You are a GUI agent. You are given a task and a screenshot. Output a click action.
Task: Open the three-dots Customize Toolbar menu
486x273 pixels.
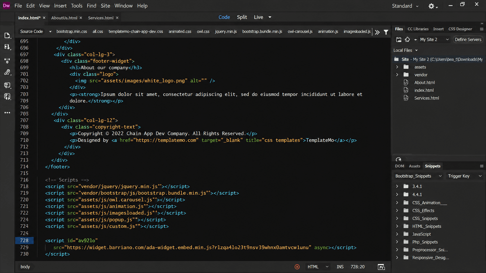coord(7,113)
